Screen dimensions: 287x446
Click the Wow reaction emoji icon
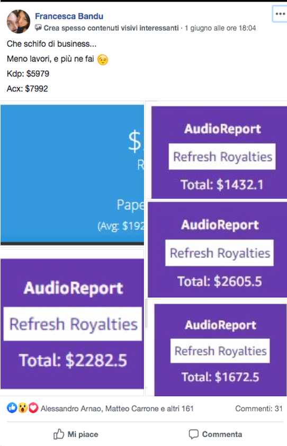click(23, 408)
